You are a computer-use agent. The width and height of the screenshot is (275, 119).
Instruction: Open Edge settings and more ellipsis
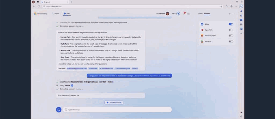point(236,6)
